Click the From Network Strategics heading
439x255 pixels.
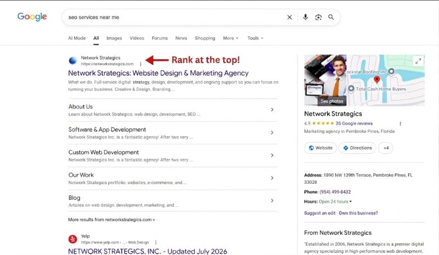click(x=337, y=233)
